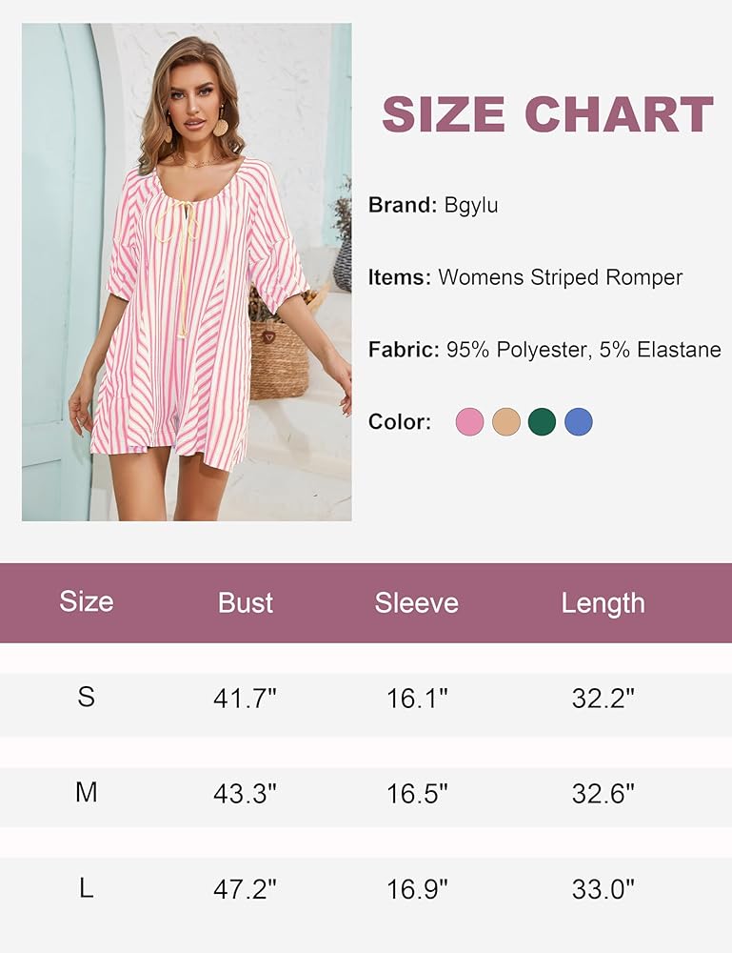Click the 47.2" bust value for L
The image size is (732, 953).
pos(246,890)
